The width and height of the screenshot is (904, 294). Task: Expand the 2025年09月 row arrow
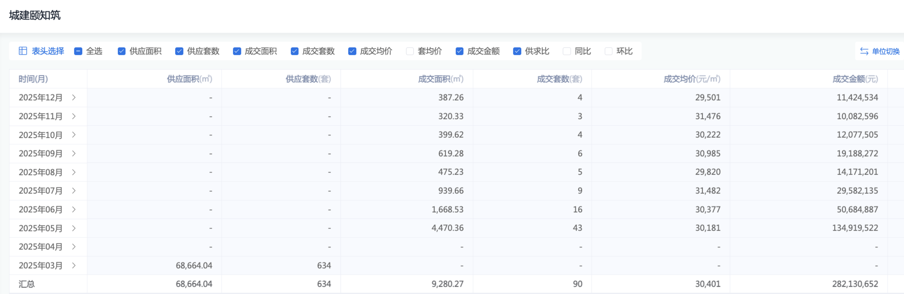point(74,153)
